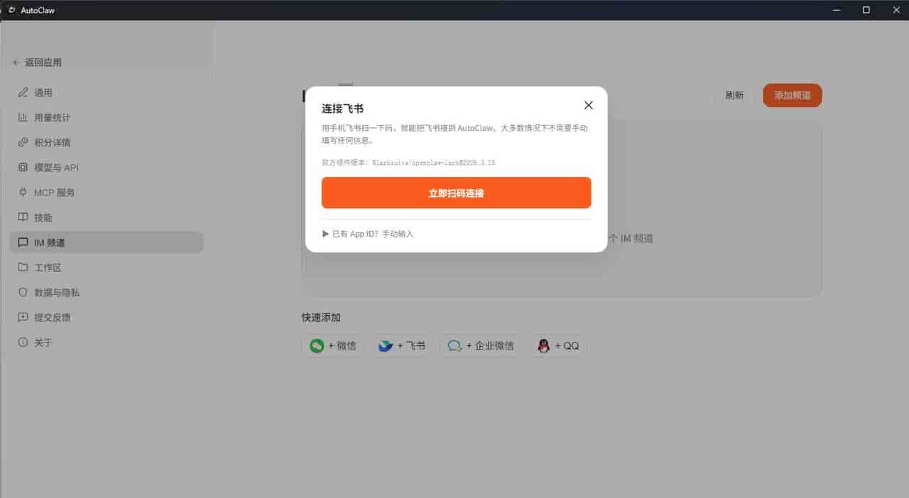The height and width of the screenshot is (498, 909).
Task: Click the QQ penguin logo icon
Action: tap(543, 346)
